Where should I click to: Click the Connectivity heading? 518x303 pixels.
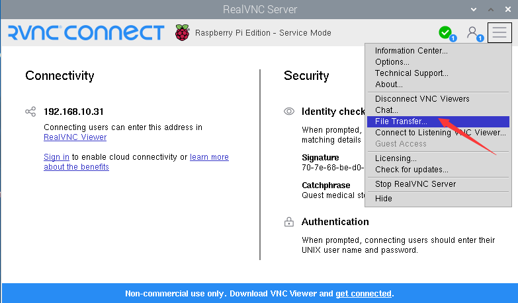[60, 76]
